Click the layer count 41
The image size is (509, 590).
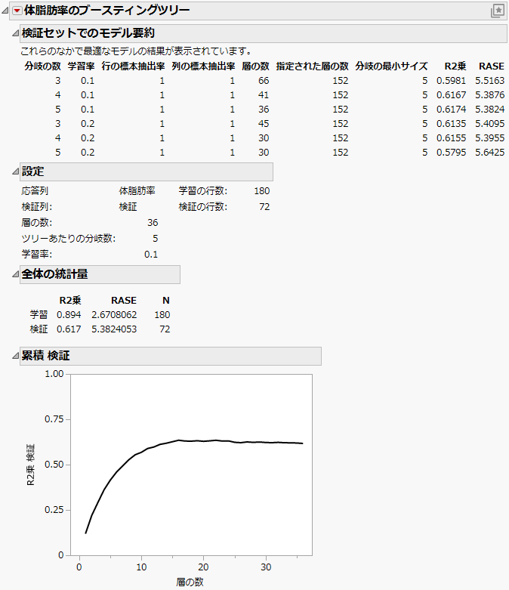click(264, 95)
